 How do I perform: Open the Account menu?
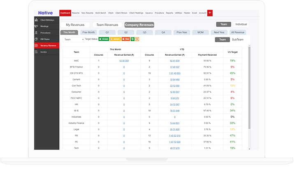coord(202,13)
